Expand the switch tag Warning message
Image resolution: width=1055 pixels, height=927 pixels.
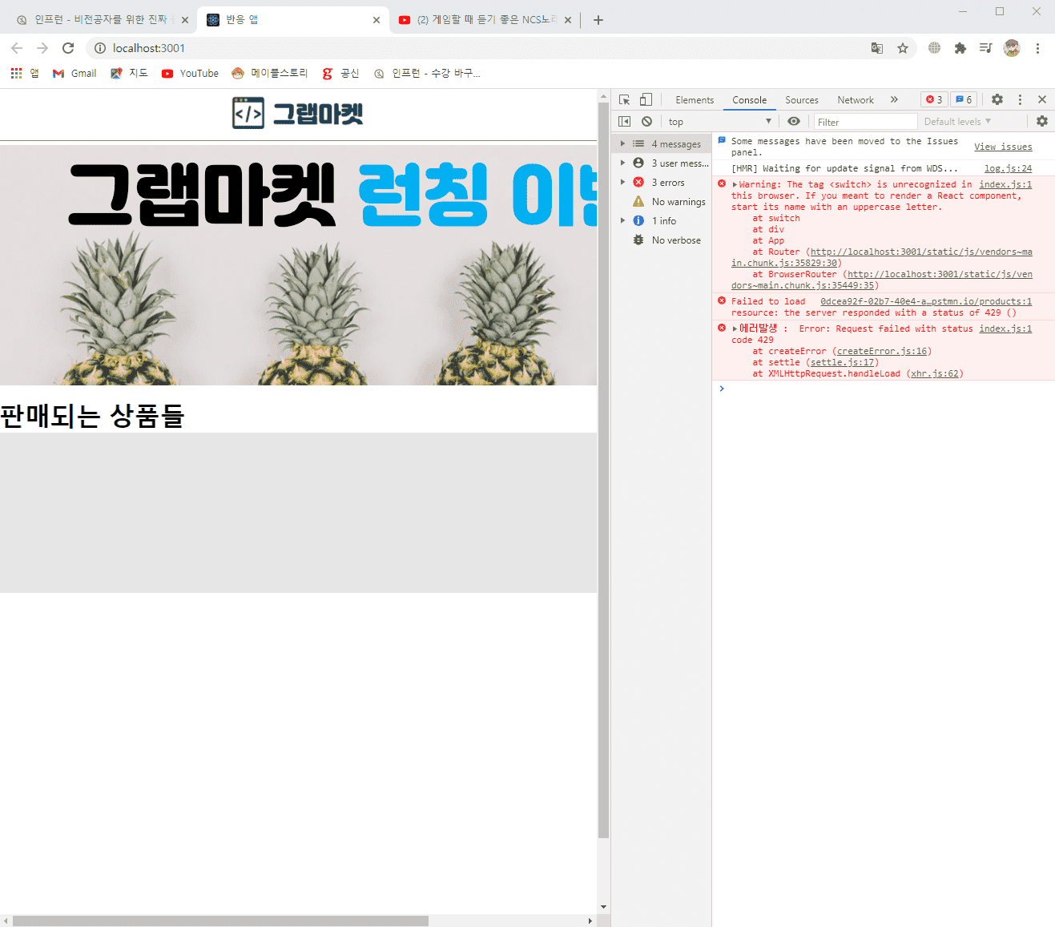(x=735, y=185)
